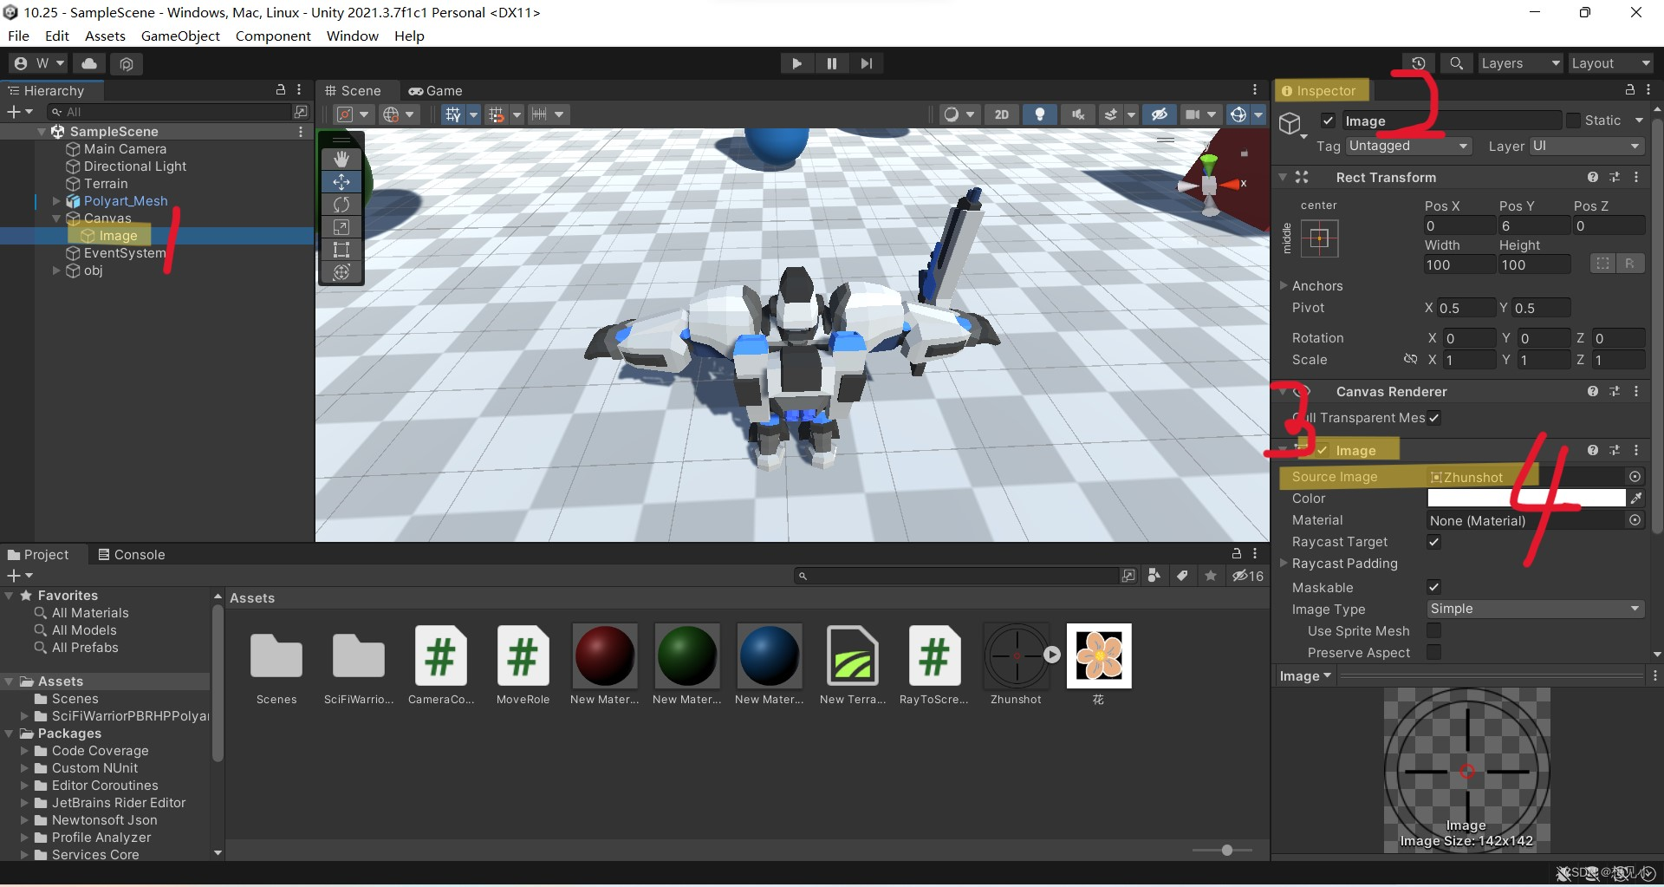Collapse the Canvas hierarchy item

pos(56,218)
